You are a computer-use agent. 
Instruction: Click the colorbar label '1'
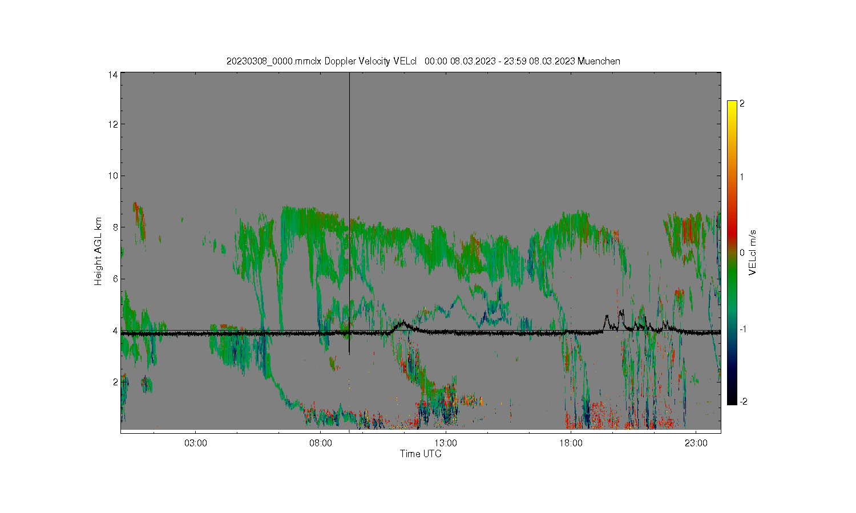point(742,177)
